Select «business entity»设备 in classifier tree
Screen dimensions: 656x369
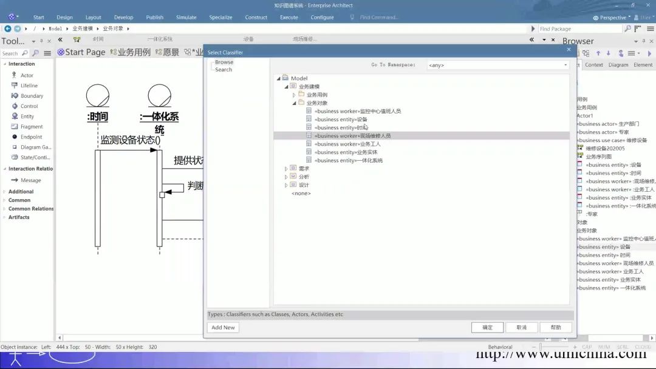pyautogui.click(x=341, y=120)
